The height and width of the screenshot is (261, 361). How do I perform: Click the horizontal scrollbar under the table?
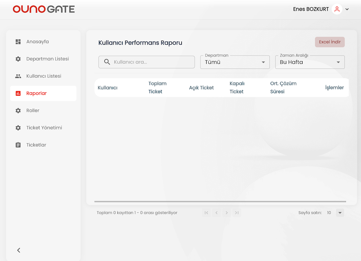pos(220,202)
